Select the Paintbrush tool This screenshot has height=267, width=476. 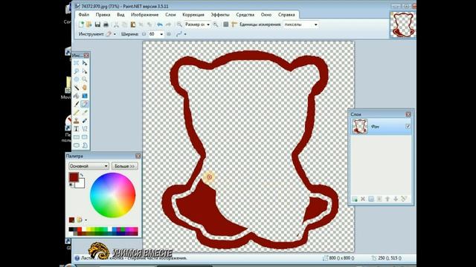point(76,104)
